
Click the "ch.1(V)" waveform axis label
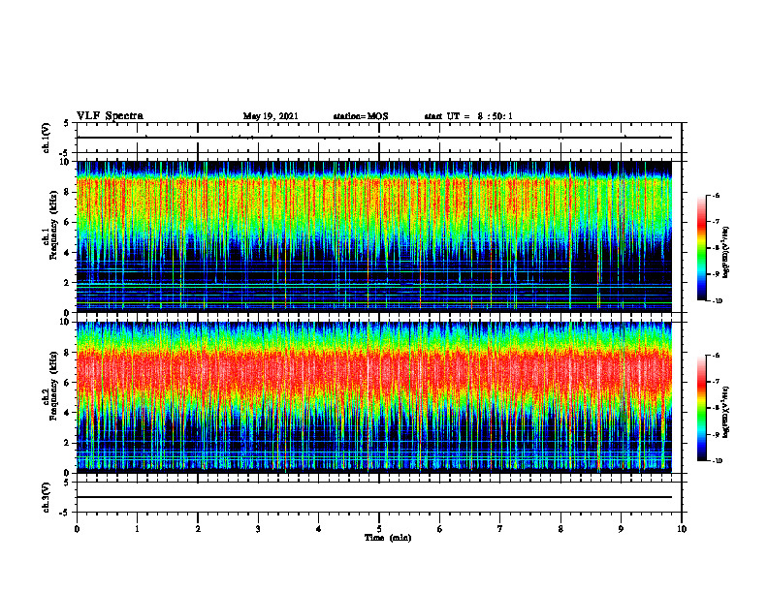[46, 138]
